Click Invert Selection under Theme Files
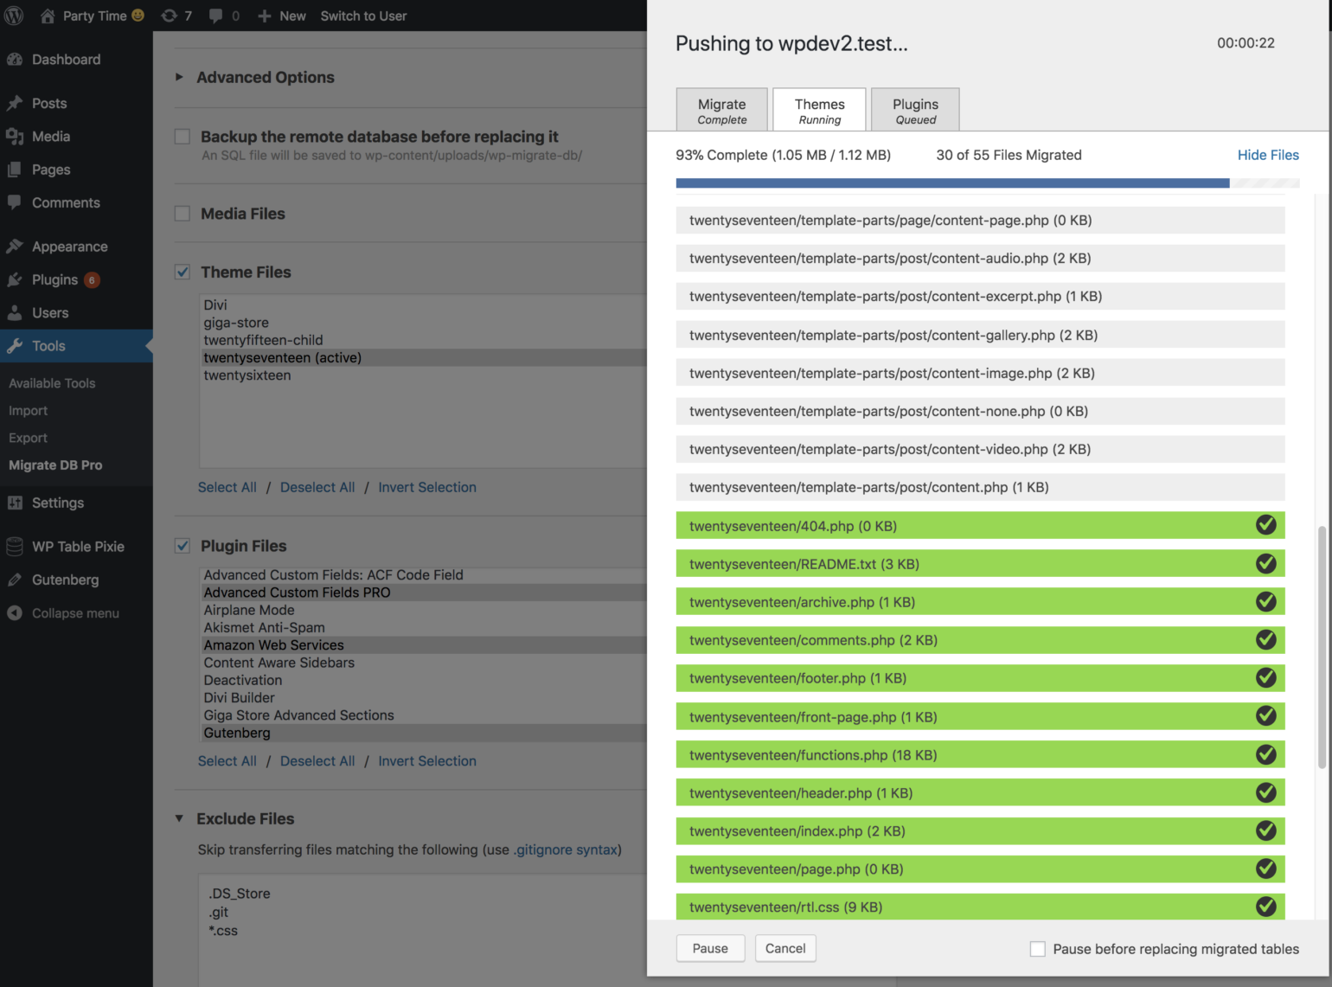 [427, 487]
